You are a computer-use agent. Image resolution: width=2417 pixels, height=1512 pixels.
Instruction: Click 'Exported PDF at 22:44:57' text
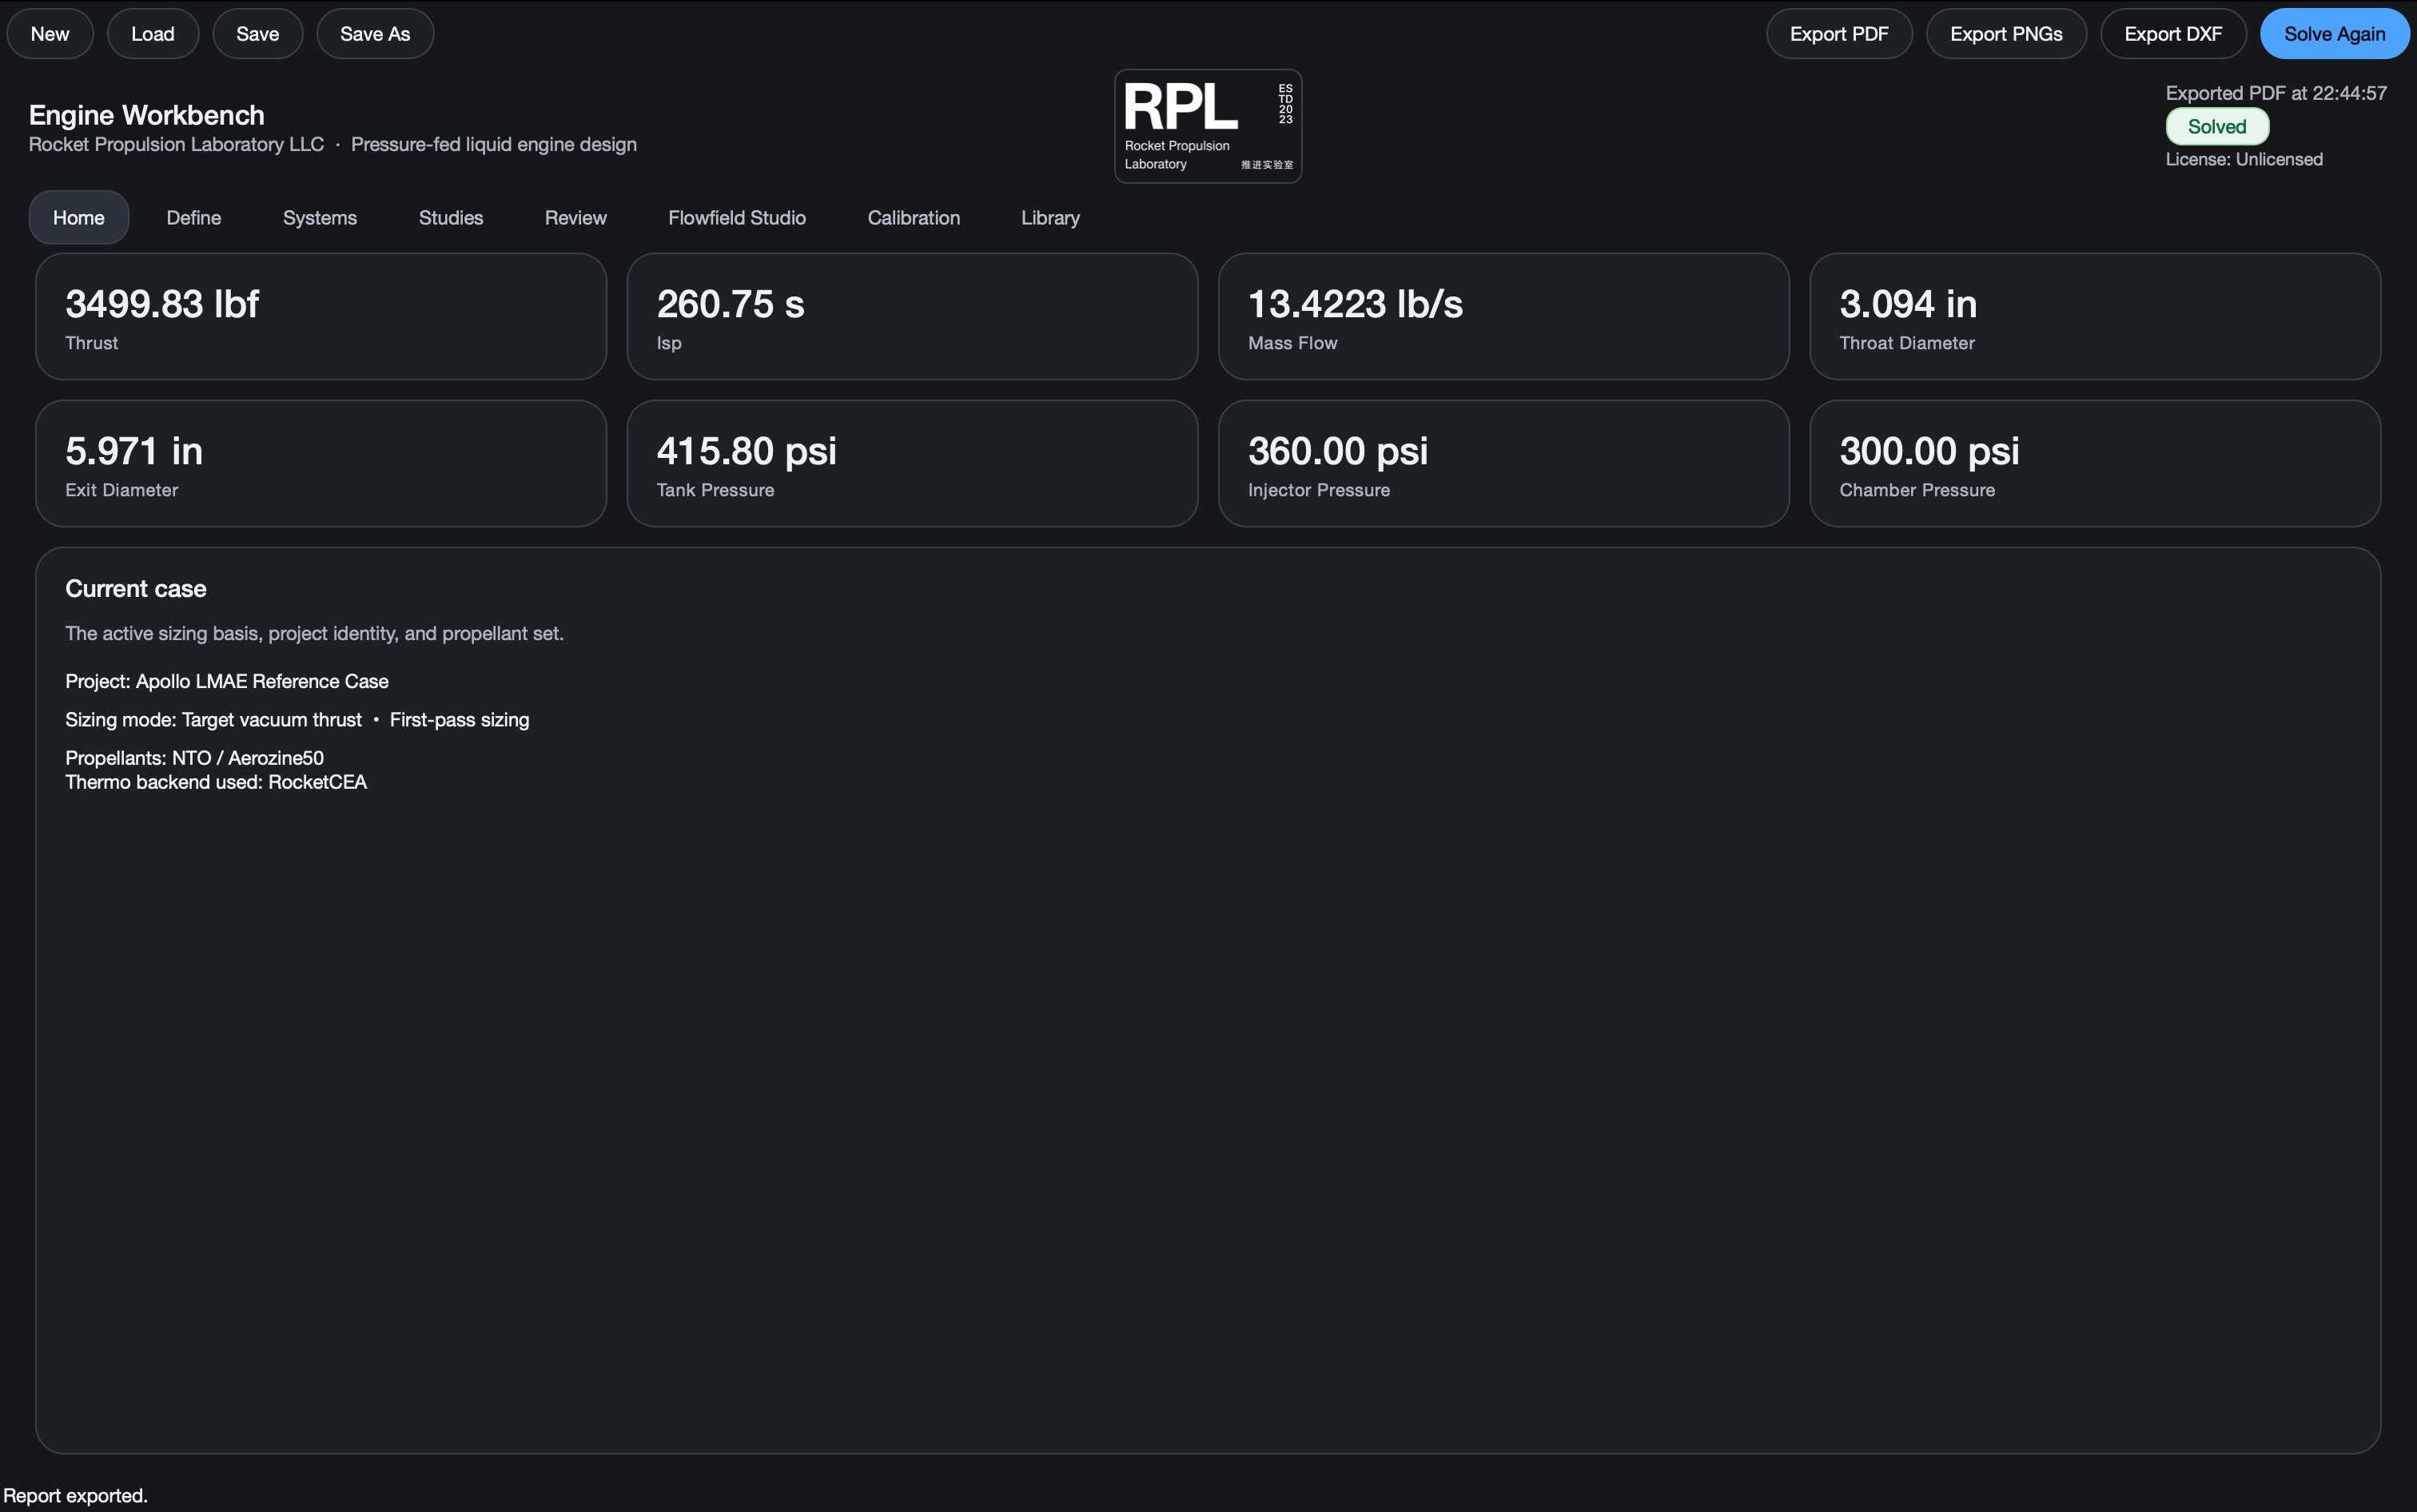click(x=2276, y=93)
